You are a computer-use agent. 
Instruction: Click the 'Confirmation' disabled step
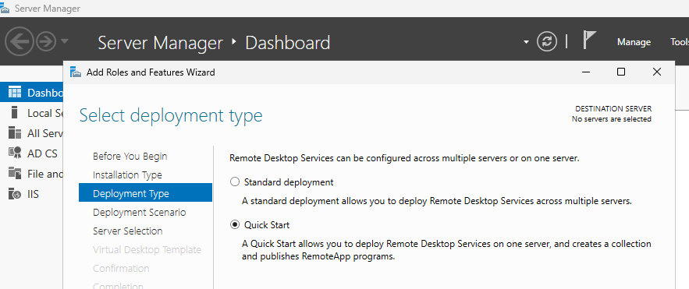(x=121, y=268)
